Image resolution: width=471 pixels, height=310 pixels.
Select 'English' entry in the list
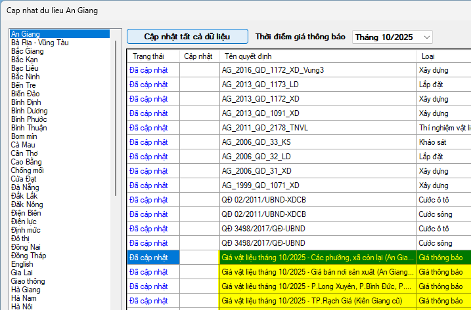pyautogui.click(x=22, y=264)
